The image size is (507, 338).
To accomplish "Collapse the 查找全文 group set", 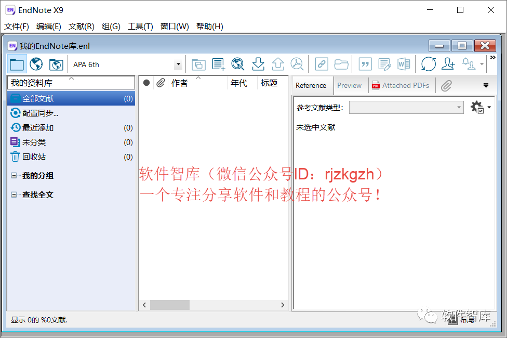I will pos(14,194).
